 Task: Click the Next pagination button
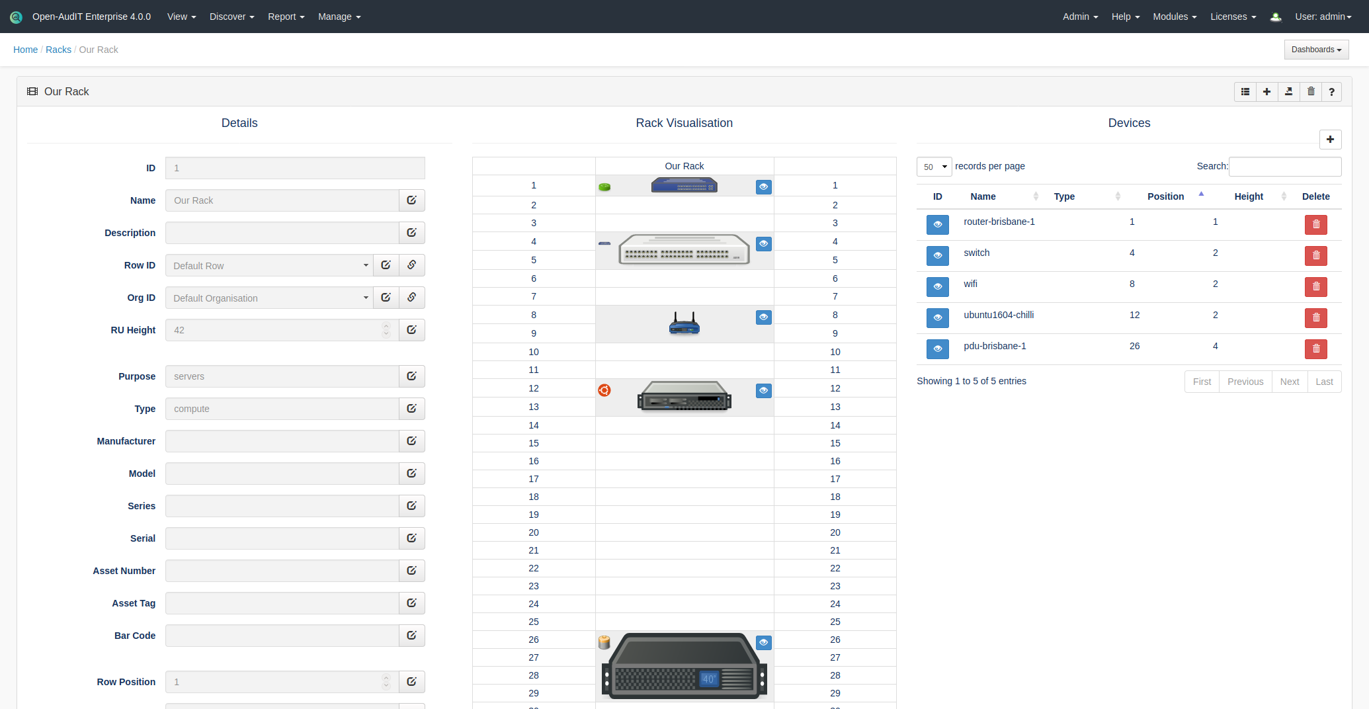(x=1289, y=382)
